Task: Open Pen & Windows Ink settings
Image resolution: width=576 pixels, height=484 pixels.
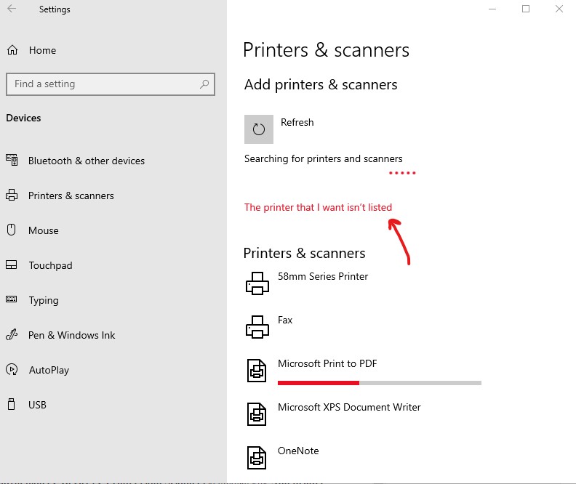Action: pyautogui.click(x=71, y=335)
